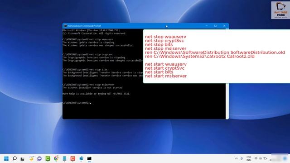Click the 'net stop wuauserv' command line in the console

[x=87, y=39]
